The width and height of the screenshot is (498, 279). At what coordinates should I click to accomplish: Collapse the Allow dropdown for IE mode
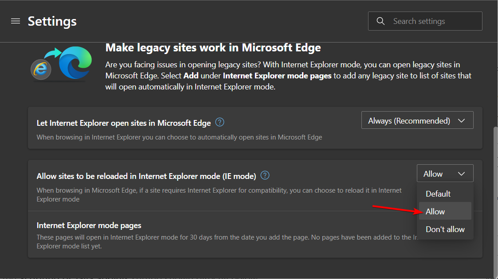click(x=445, y=174)
